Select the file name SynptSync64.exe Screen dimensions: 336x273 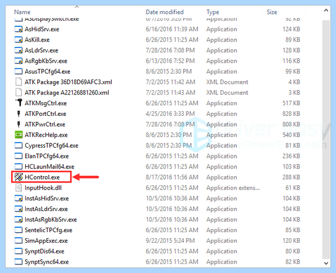[46, 262]
